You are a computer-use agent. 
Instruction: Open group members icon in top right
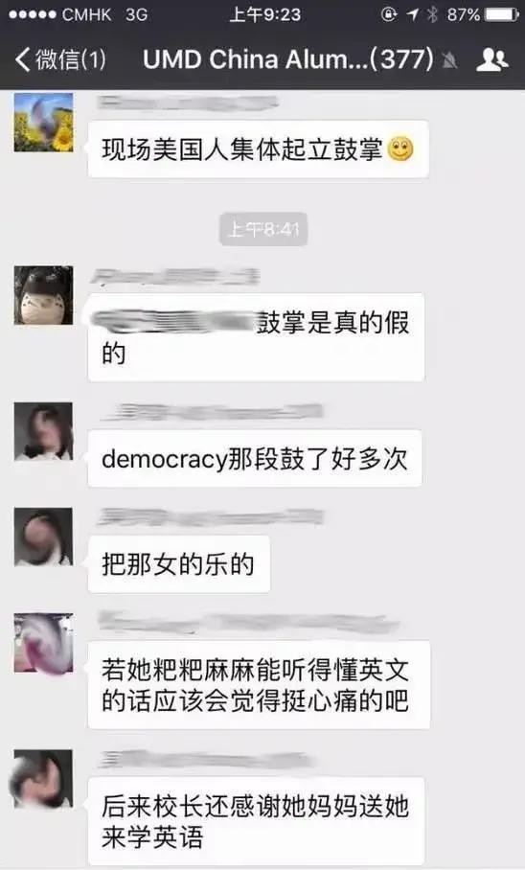[491, 58]
